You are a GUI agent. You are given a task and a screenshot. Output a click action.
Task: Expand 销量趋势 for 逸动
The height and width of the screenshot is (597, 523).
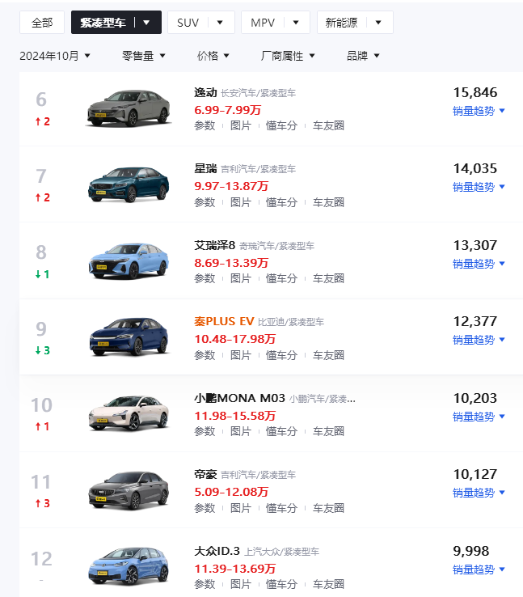pyautogui.click(x=479, y=111)
